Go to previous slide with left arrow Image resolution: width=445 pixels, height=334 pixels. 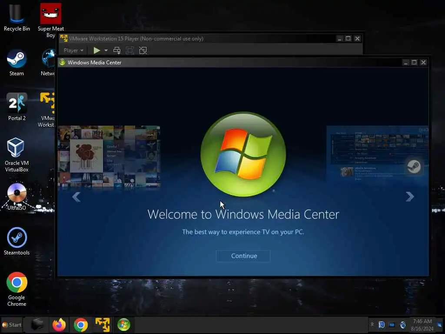point(76,197)
